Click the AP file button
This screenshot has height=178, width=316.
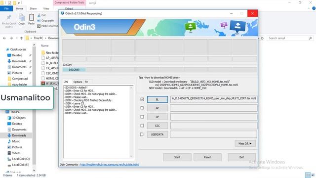click(x=158, y=108)
